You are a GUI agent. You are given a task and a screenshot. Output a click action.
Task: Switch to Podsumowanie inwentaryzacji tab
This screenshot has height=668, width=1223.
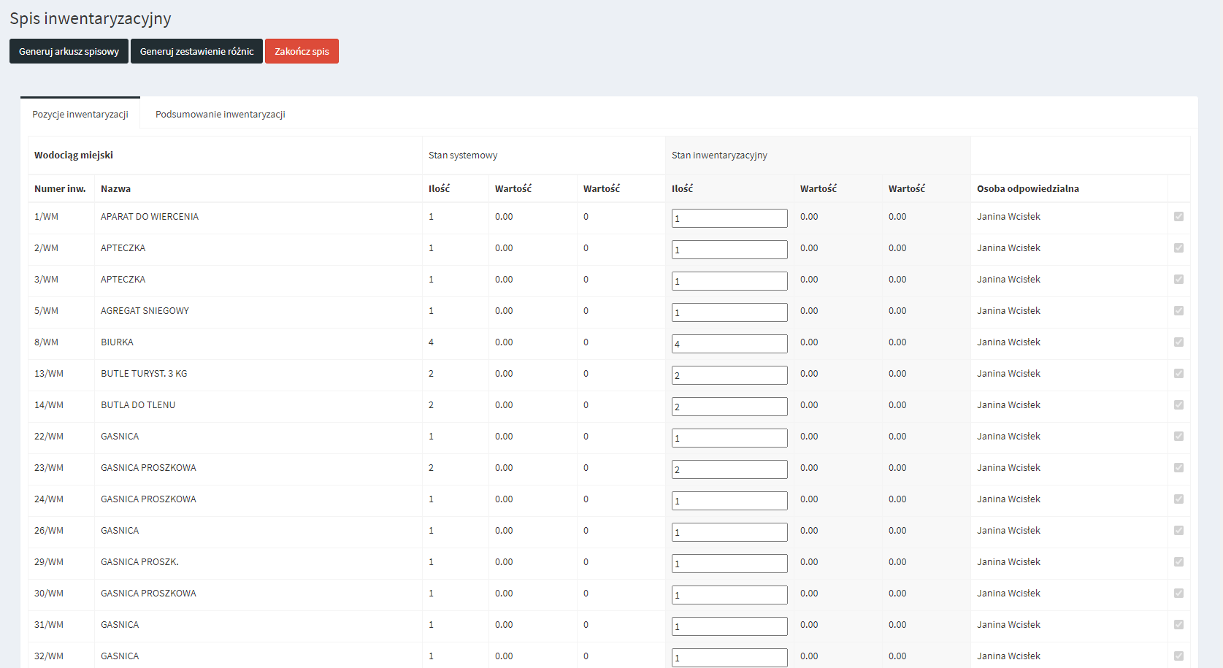pyautogui.click(x=220, y=114)
